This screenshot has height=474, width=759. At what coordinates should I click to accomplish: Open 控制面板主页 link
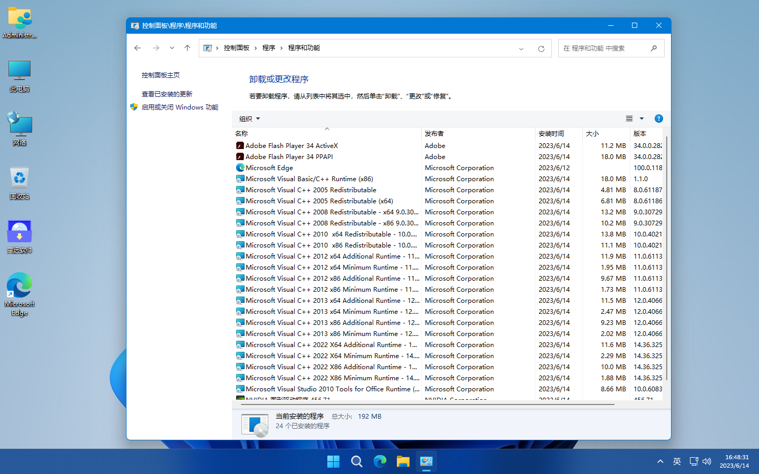point(161,75)
